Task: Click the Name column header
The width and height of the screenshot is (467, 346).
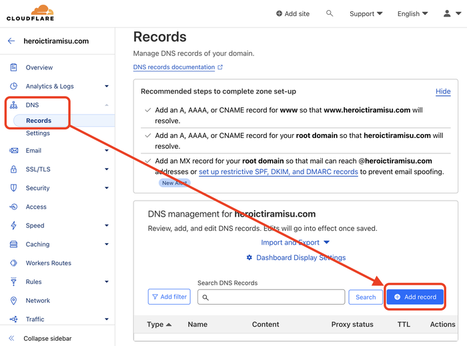Action: (197, 324)
